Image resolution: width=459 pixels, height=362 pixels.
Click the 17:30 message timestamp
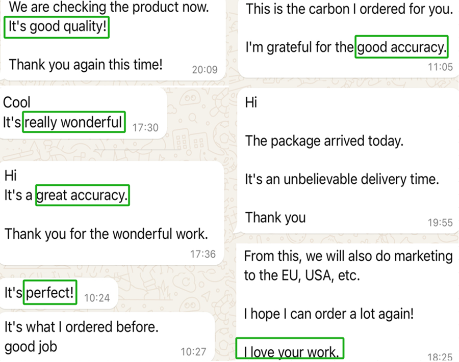point(145,127)
